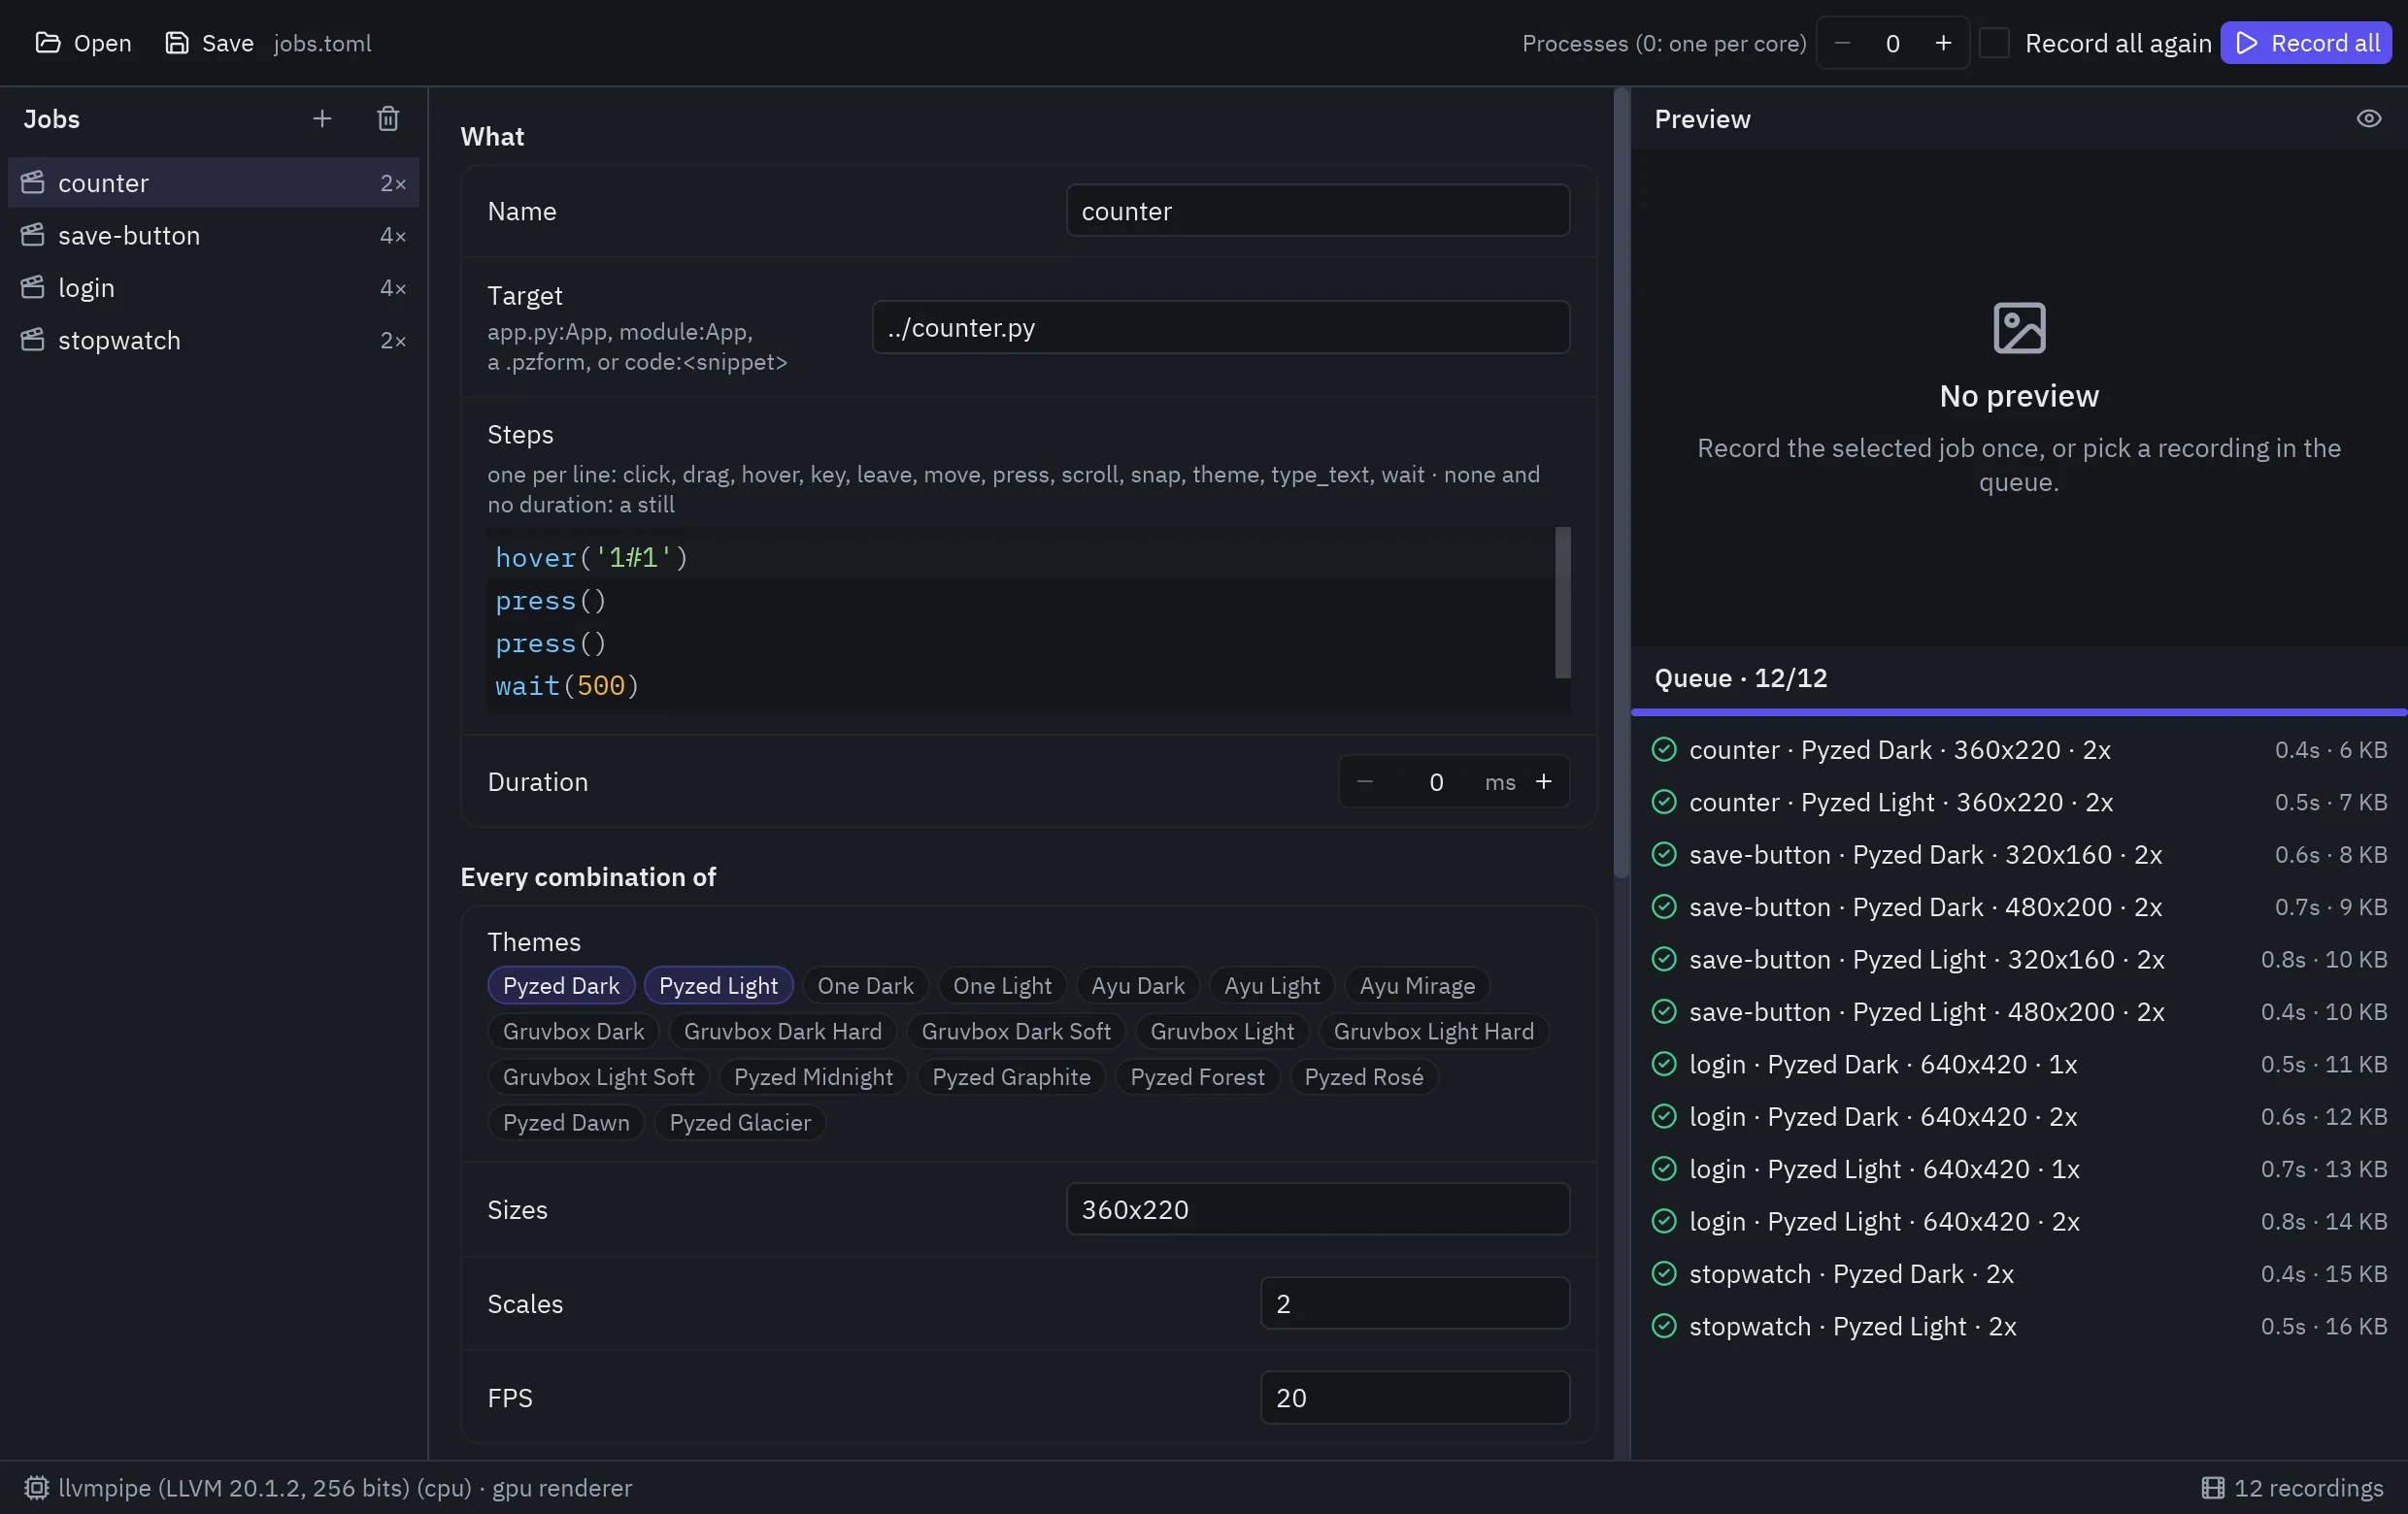Select the stopwatch job in Jobs list
The height and width of the screenshot is (1514, 2408).
213,340
